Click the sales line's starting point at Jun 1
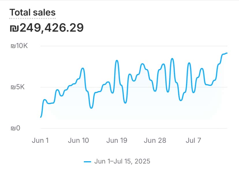 pos(41,117)
